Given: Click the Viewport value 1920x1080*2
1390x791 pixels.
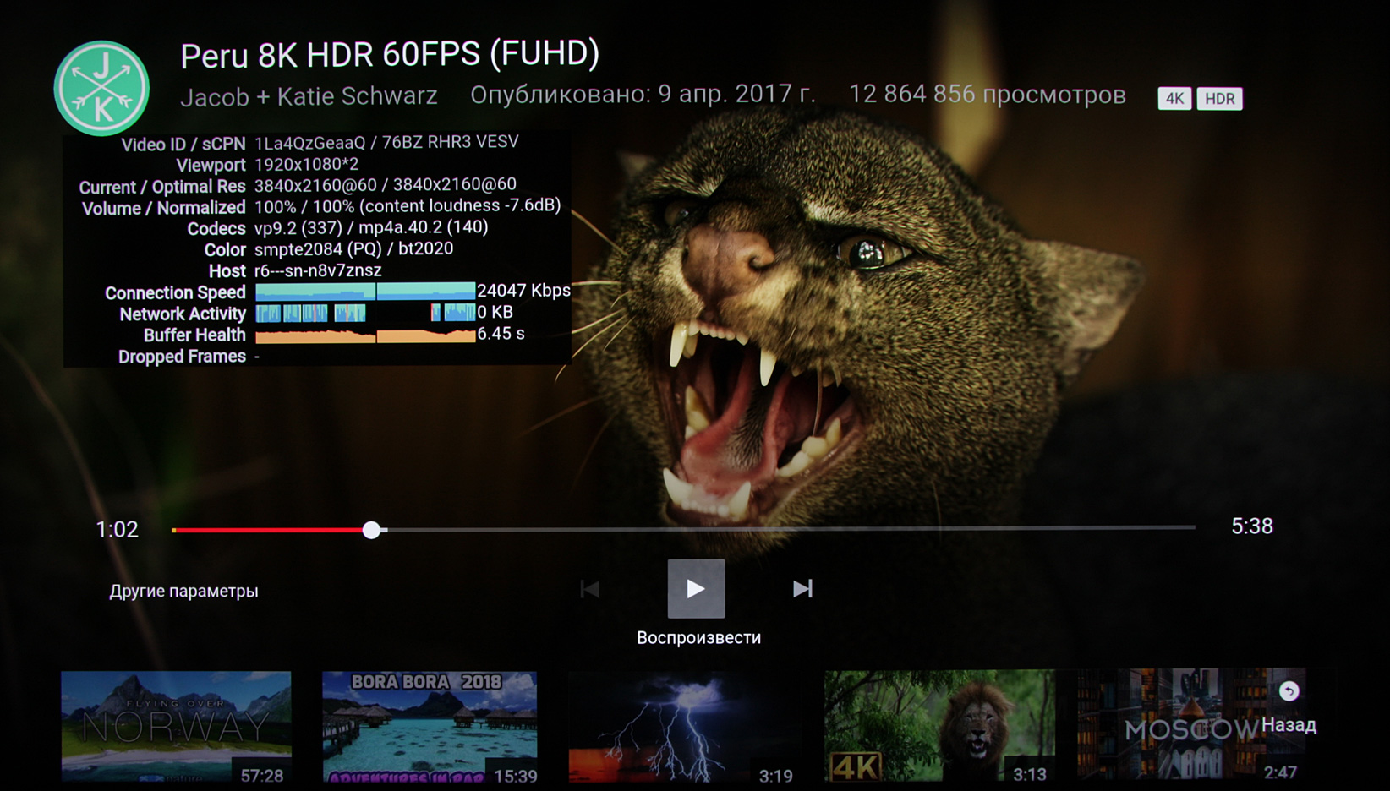Looking at the screenshot, I should point(306,165).
